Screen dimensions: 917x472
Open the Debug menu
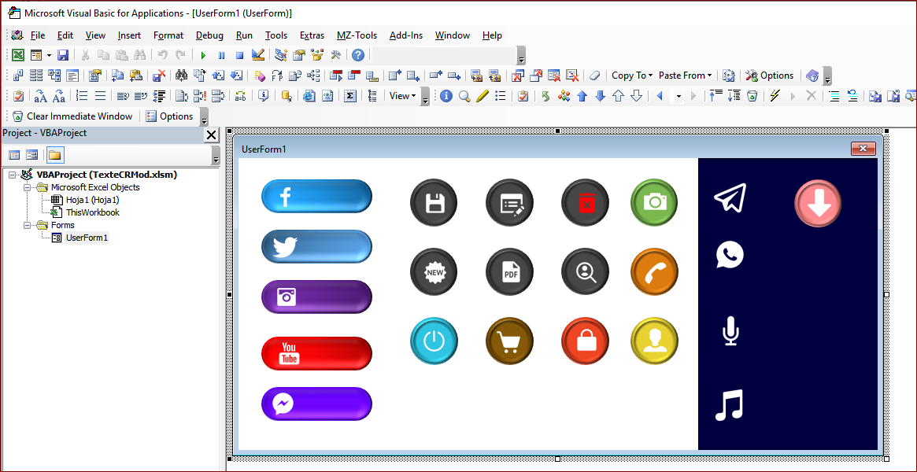209,35
